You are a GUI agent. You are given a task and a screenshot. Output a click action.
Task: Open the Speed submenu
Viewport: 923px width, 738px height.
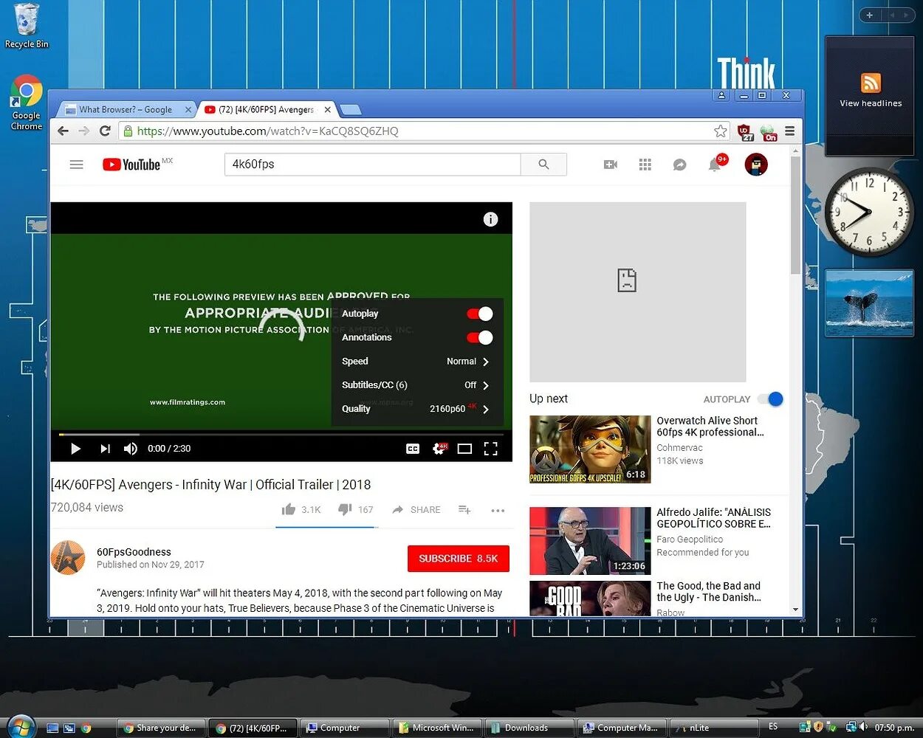[417, 362]
